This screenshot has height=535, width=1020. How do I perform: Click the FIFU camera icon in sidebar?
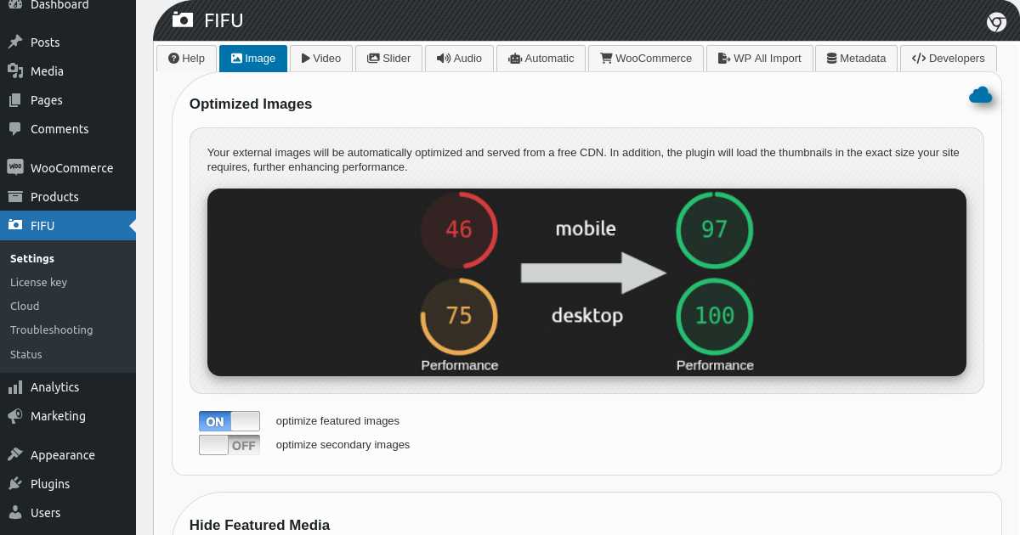coord(15,226)
